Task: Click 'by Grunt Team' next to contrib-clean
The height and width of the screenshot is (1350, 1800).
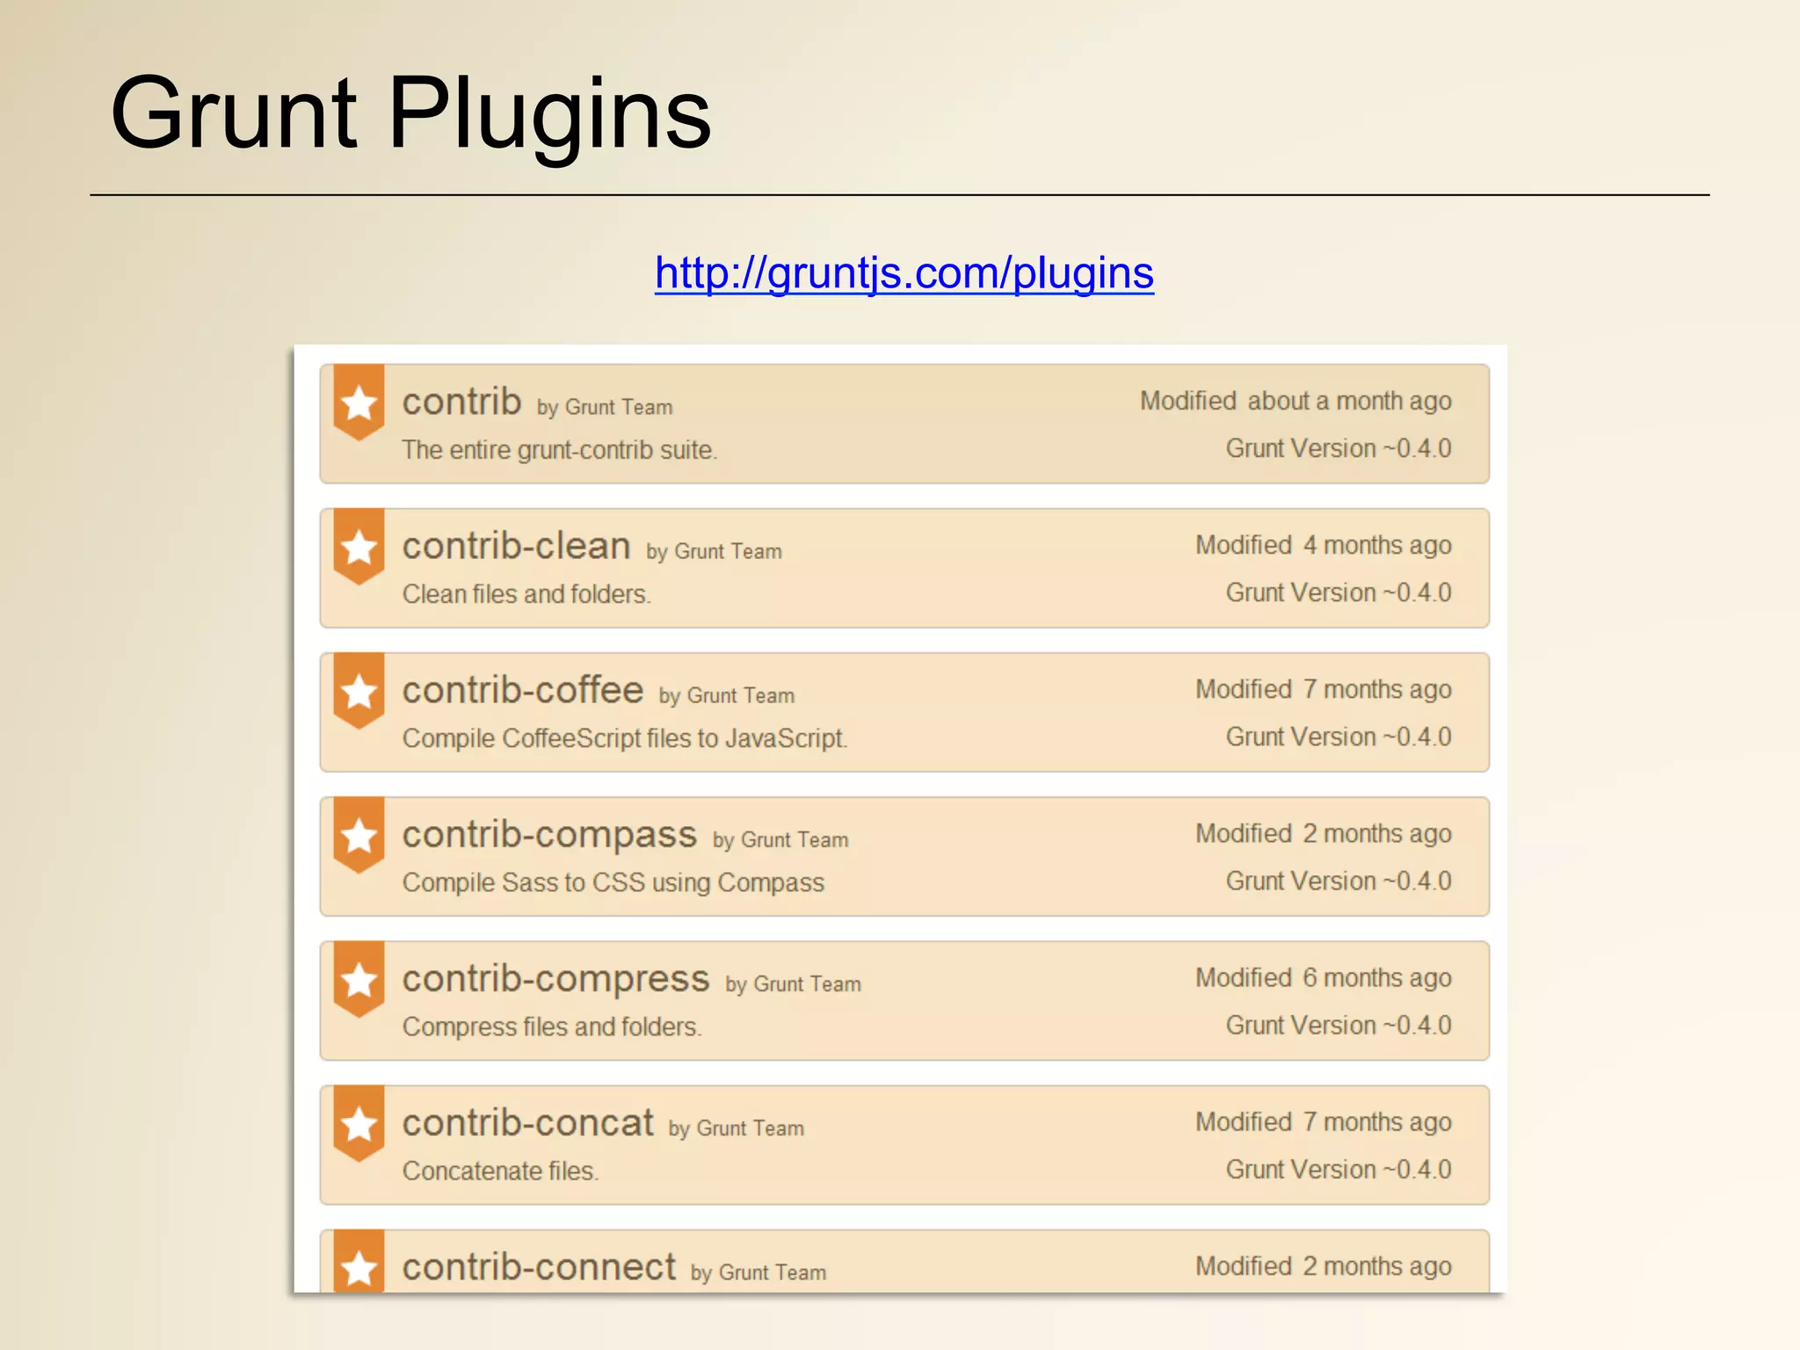Action: click(714, 552)
